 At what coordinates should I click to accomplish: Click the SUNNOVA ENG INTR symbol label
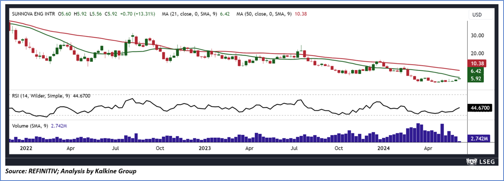click(x=34, y=14)
